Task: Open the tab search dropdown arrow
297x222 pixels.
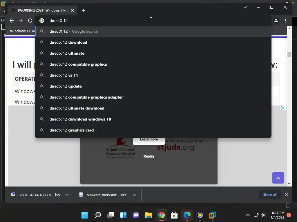Action: pyautogui.click(x=245, y=7)
